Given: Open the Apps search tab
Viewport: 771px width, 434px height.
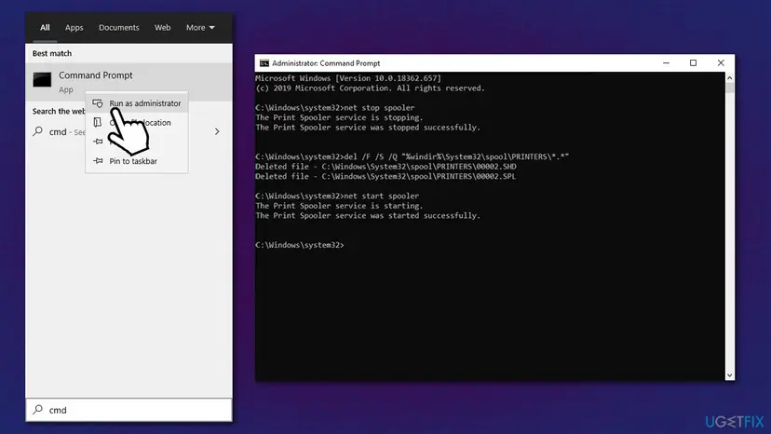Looking at the screenshot, I should [x=74, y=28].
